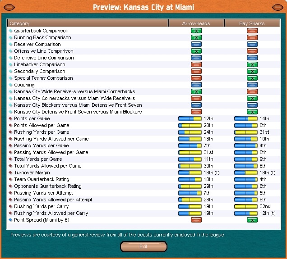Click the Arrowheads column header
The width and height of the screenshot is (287, 259).
point(196,23)
